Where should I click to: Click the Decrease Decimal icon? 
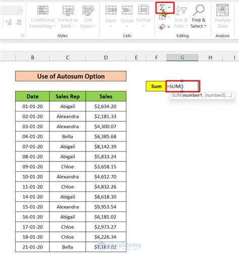click(x=18, y=22)
